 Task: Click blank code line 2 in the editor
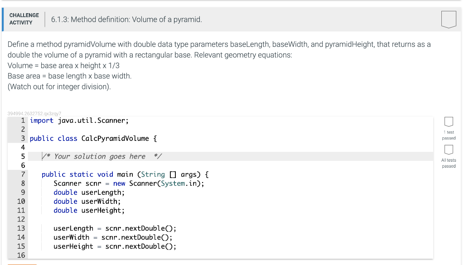click(231, 130)
